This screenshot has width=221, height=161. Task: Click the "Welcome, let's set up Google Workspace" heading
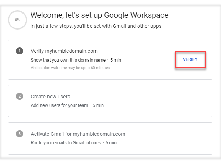(x=99, y=15)
